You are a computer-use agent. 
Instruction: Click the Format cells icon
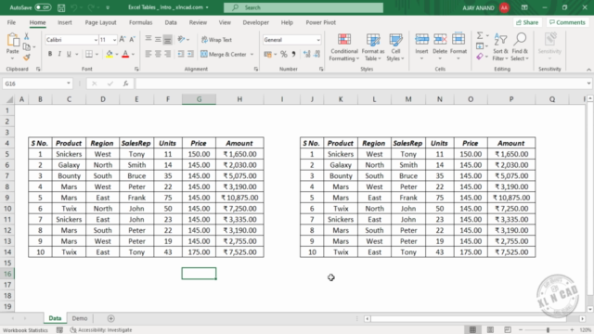click(458, 39)
